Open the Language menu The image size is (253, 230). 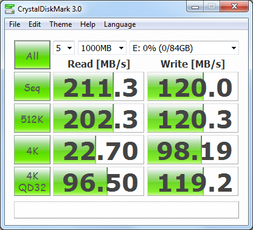[120, 24]
